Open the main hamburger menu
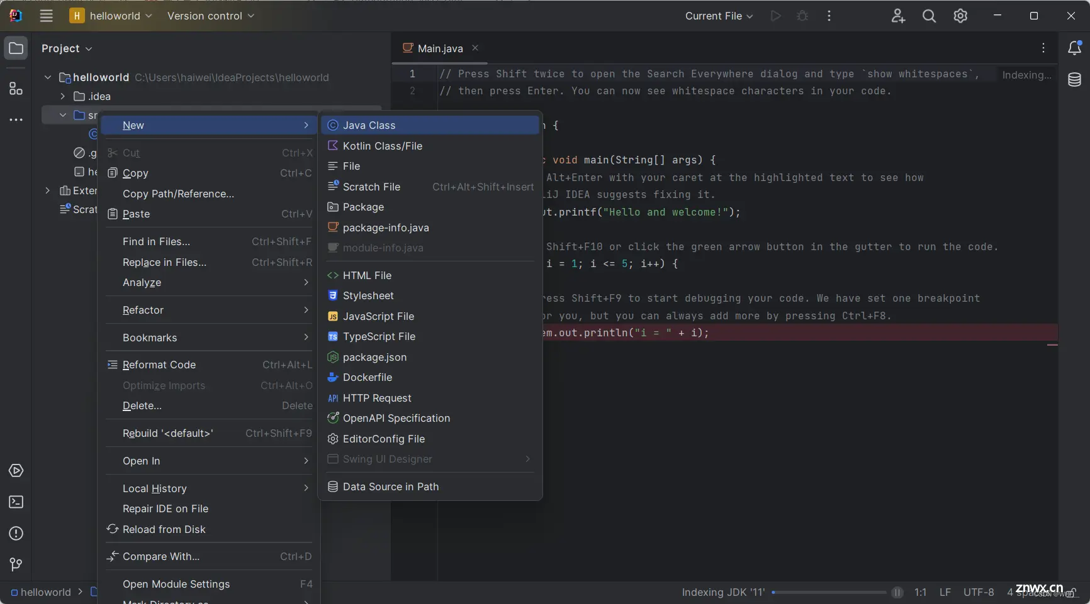Screen dimensions: 1090x604 [46, 16]
